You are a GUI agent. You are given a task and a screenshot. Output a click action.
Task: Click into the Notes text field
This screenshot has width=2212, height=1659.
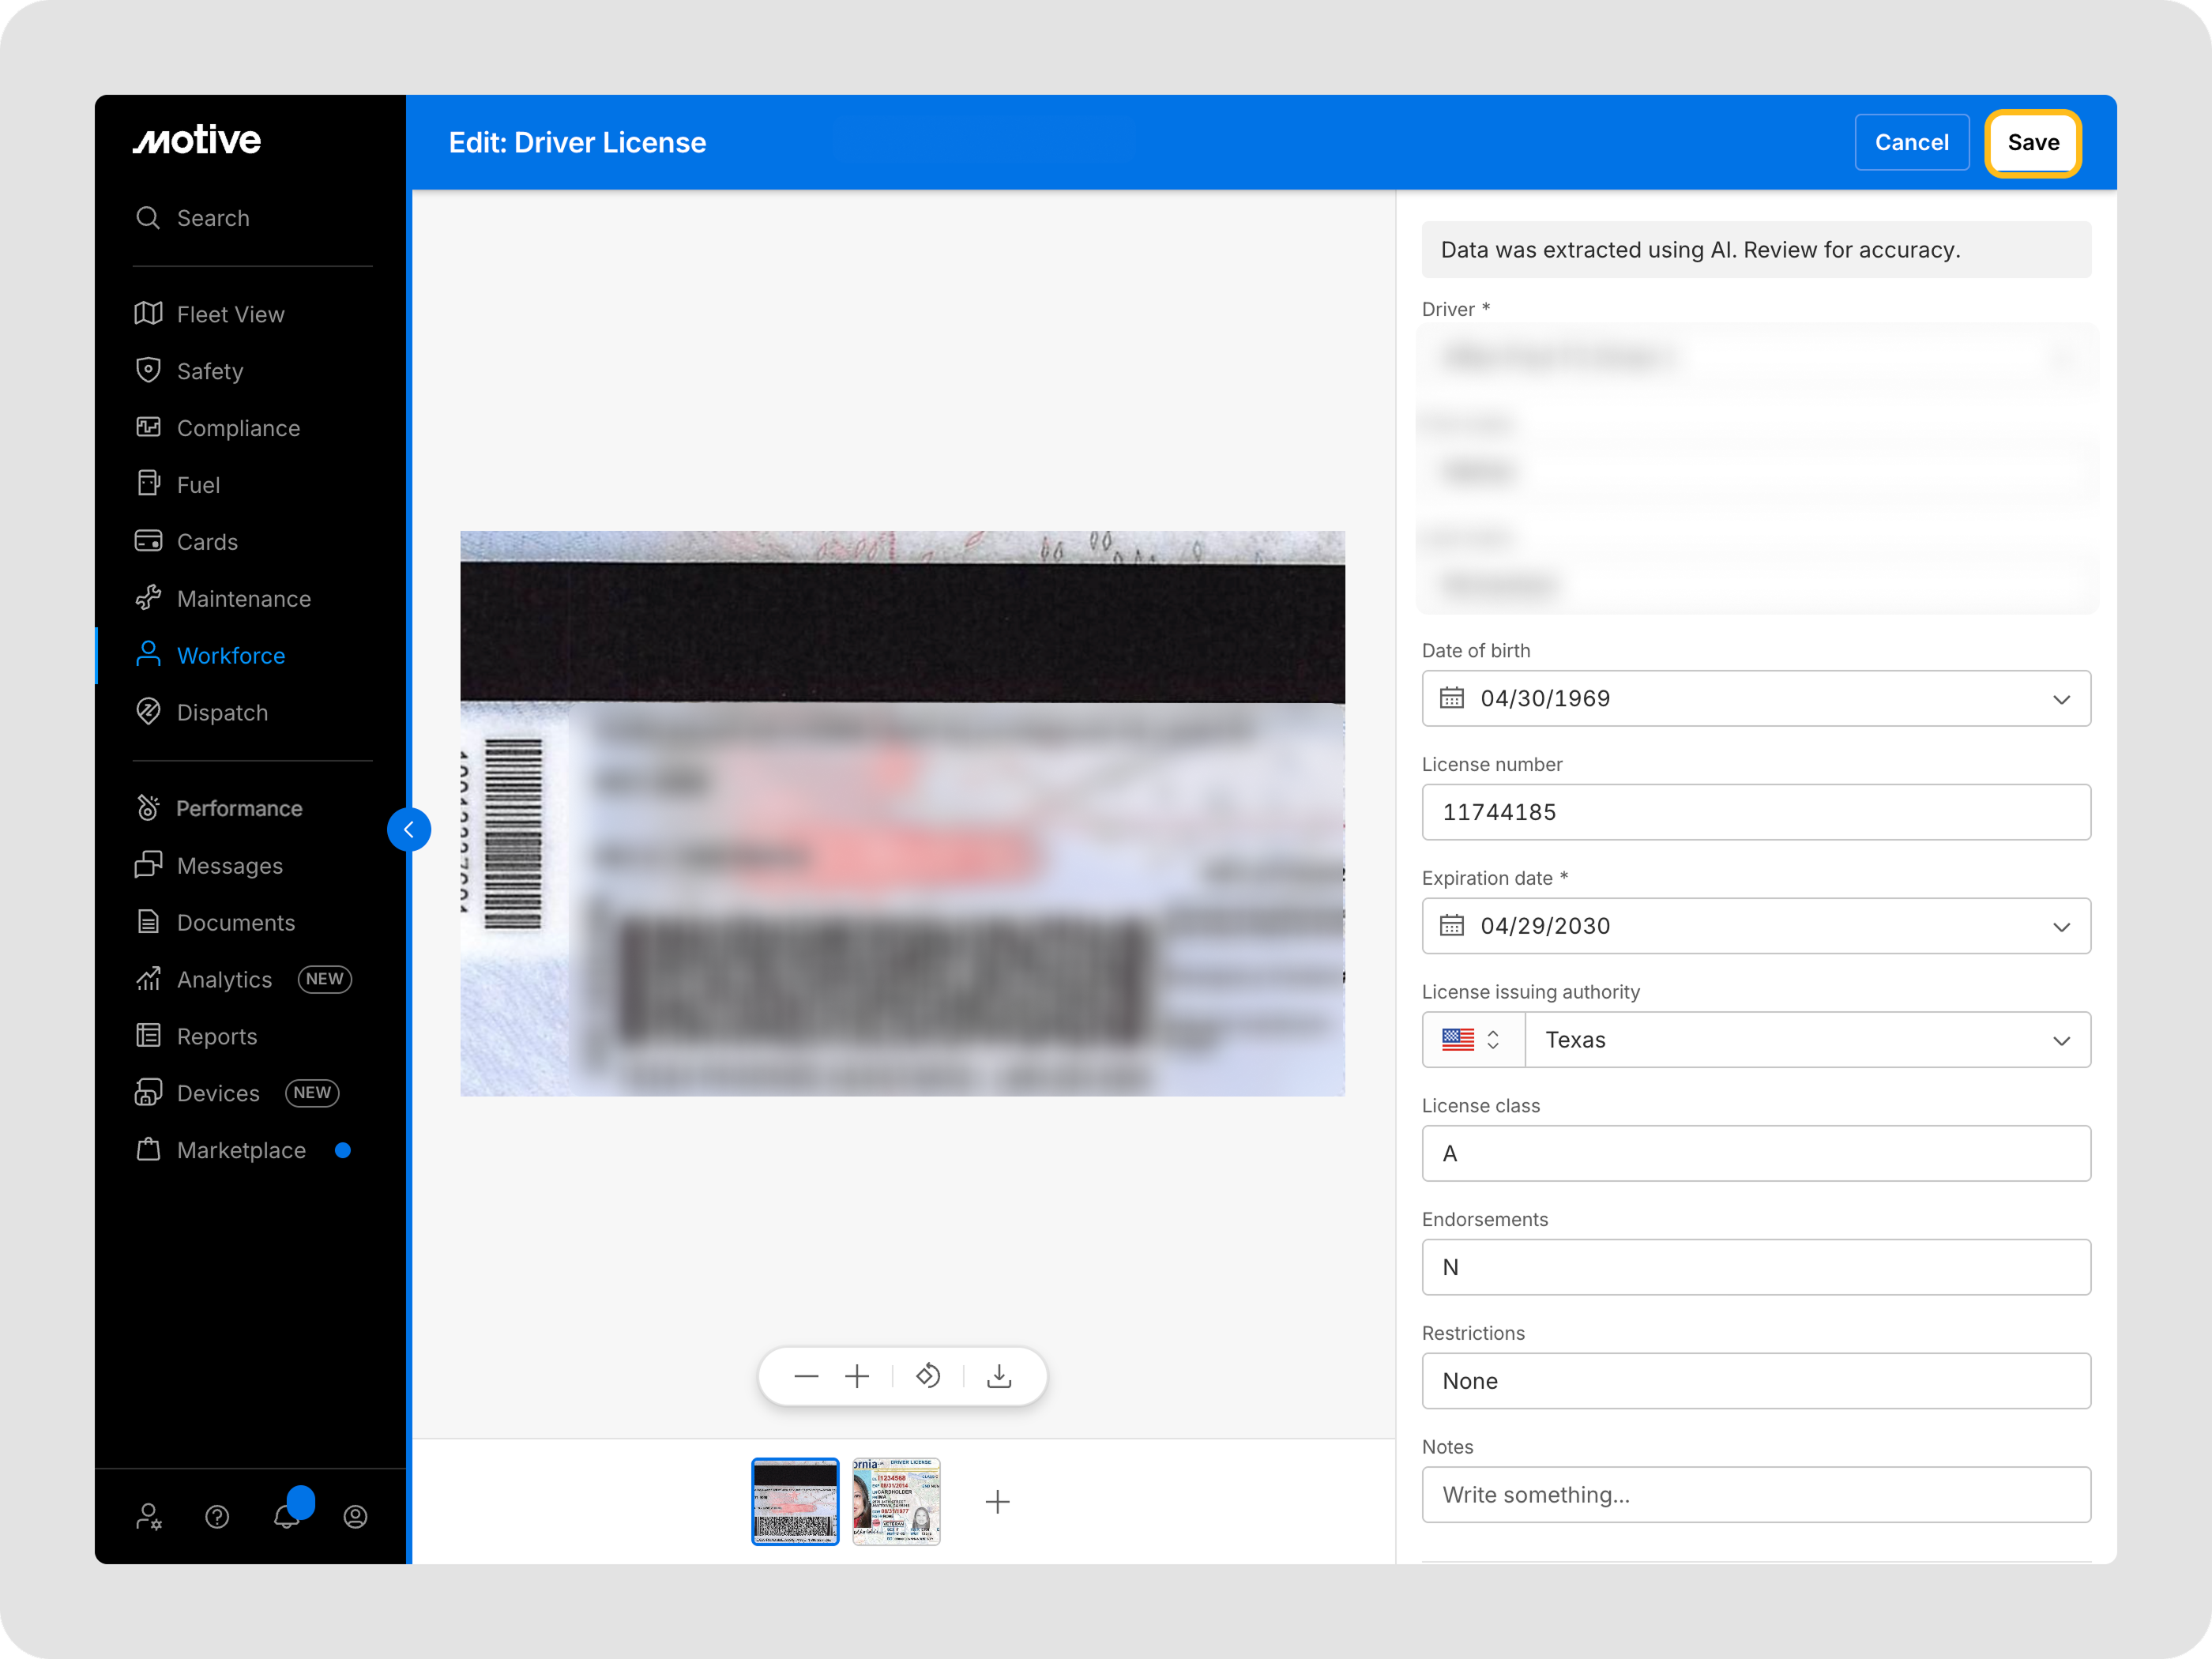tap(1755, 1495)
